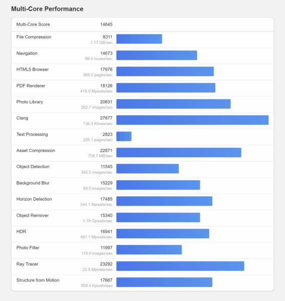Image resolution: width=285 pixels, height=301 pixels.
Task: Select the HTML5 Browser label
Action: [x=33, y=69]
